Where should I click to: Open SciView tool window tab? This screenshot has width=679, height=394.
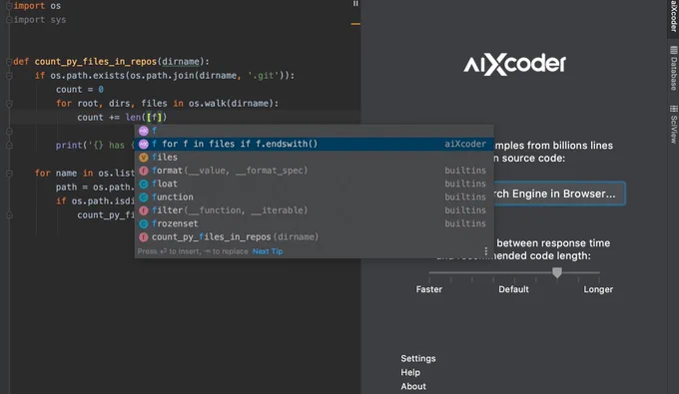[673, 124]
